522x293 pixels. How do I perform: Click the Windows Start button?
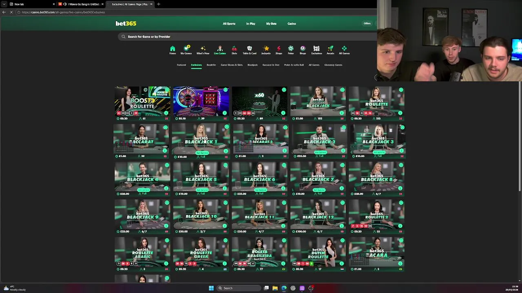(211, 288)
